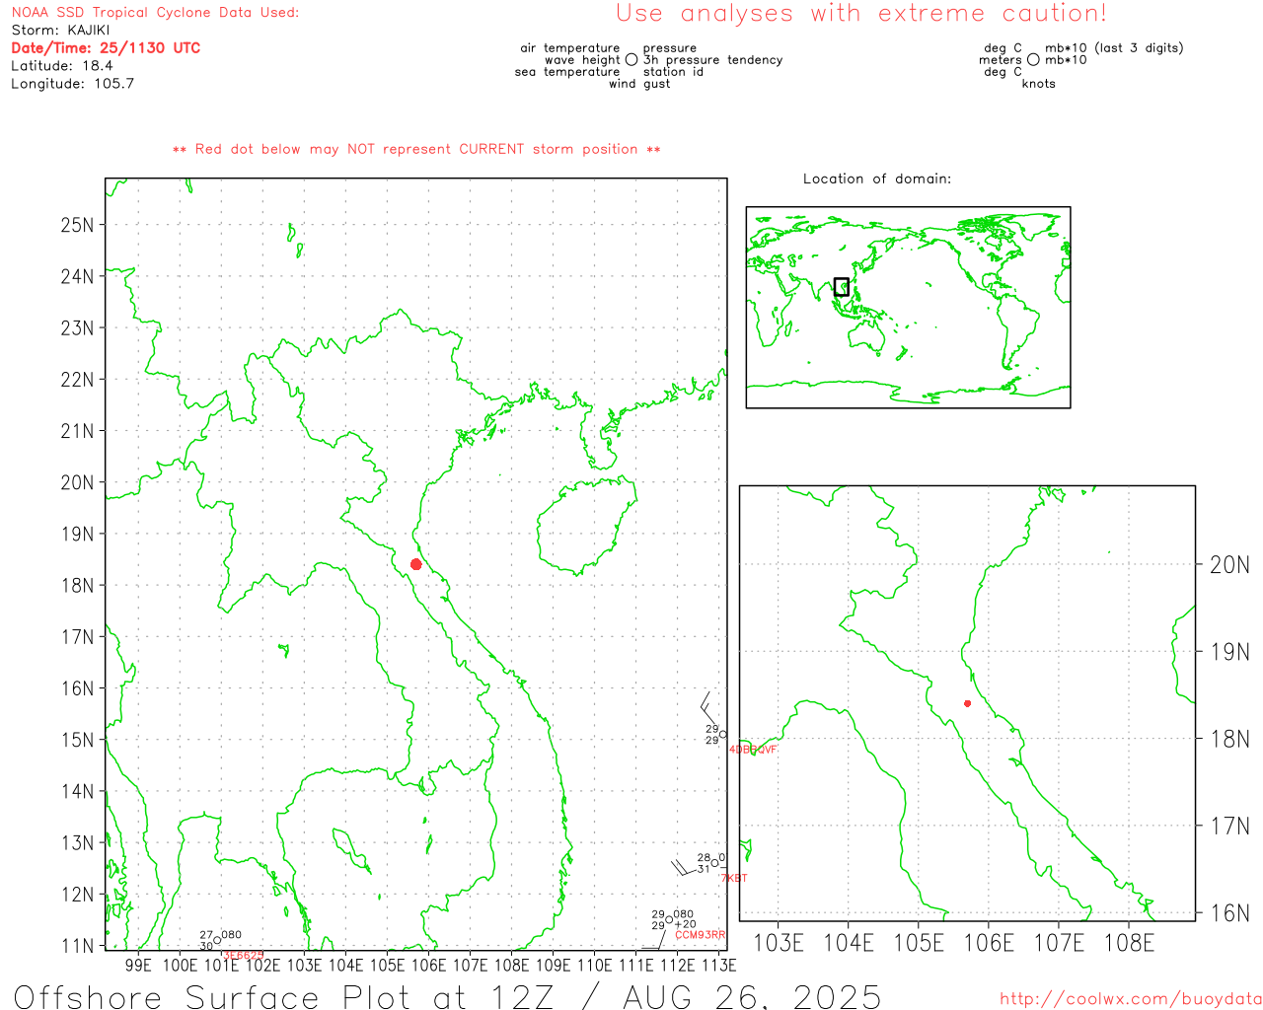Click '11N' latitude label on main map

click(77, 946)
